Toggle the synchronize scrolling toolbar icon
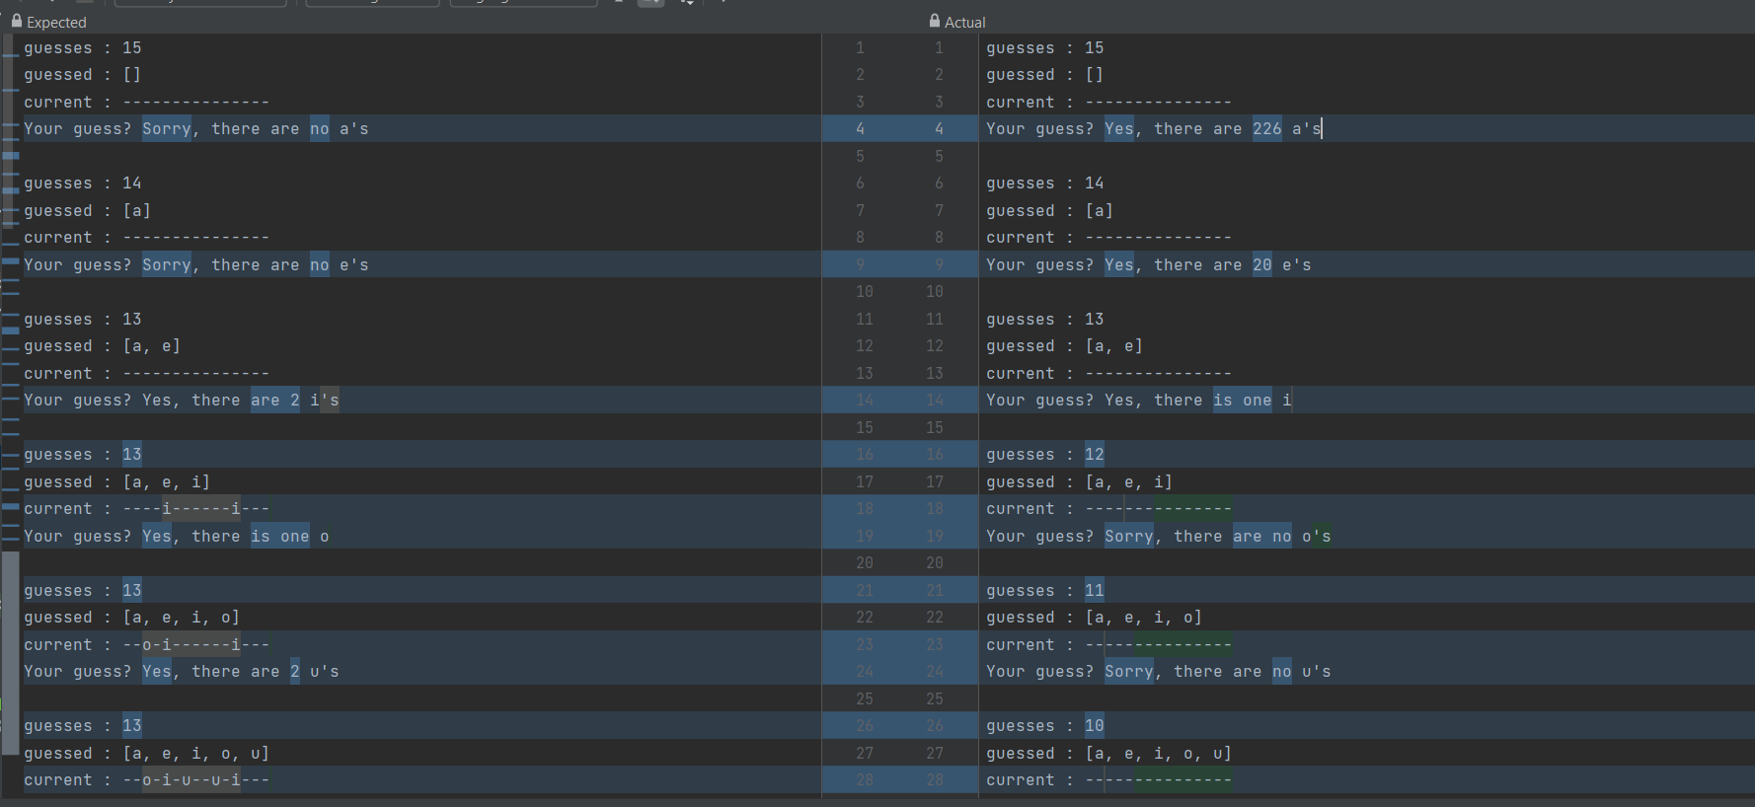The image size is (1755, 807). tap(650, 3)
